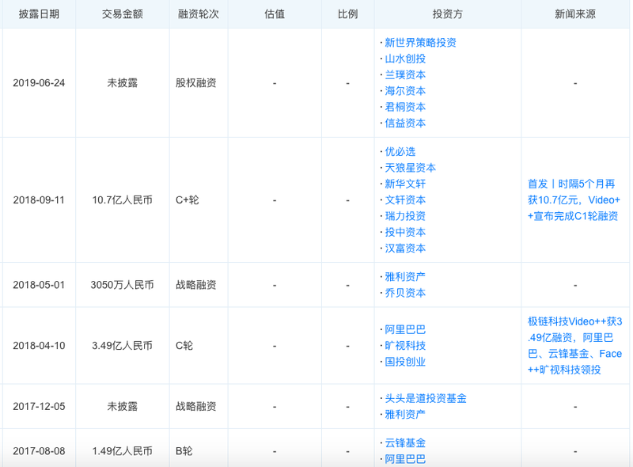Click the date 2018-09-11
633x467 pixels.
(x=39, y=200)
